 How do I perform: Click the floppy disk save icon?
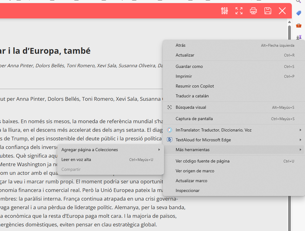pos(268,11)
